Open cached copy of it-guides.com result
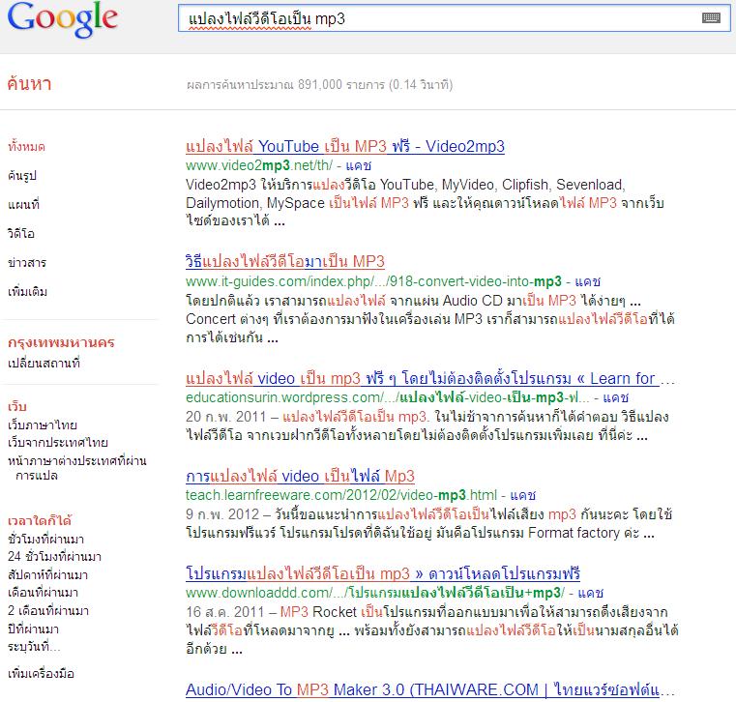 pyautogui.click(x=588, y=281)
